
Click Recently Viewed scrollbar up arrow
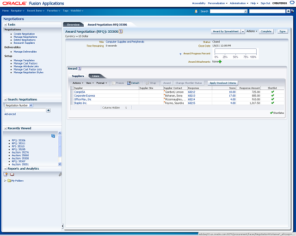[60, 133]
